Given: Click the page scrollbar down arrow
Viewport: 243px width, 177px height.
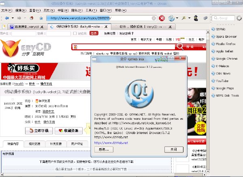Looking at the screenshot, I should click(208, 171).
